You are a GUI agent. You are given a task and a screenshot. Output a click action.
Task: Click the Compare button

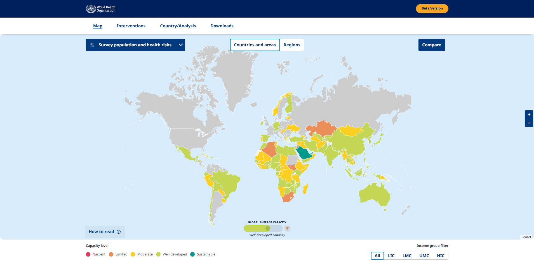pyautogui.click(x=432, y=45)
